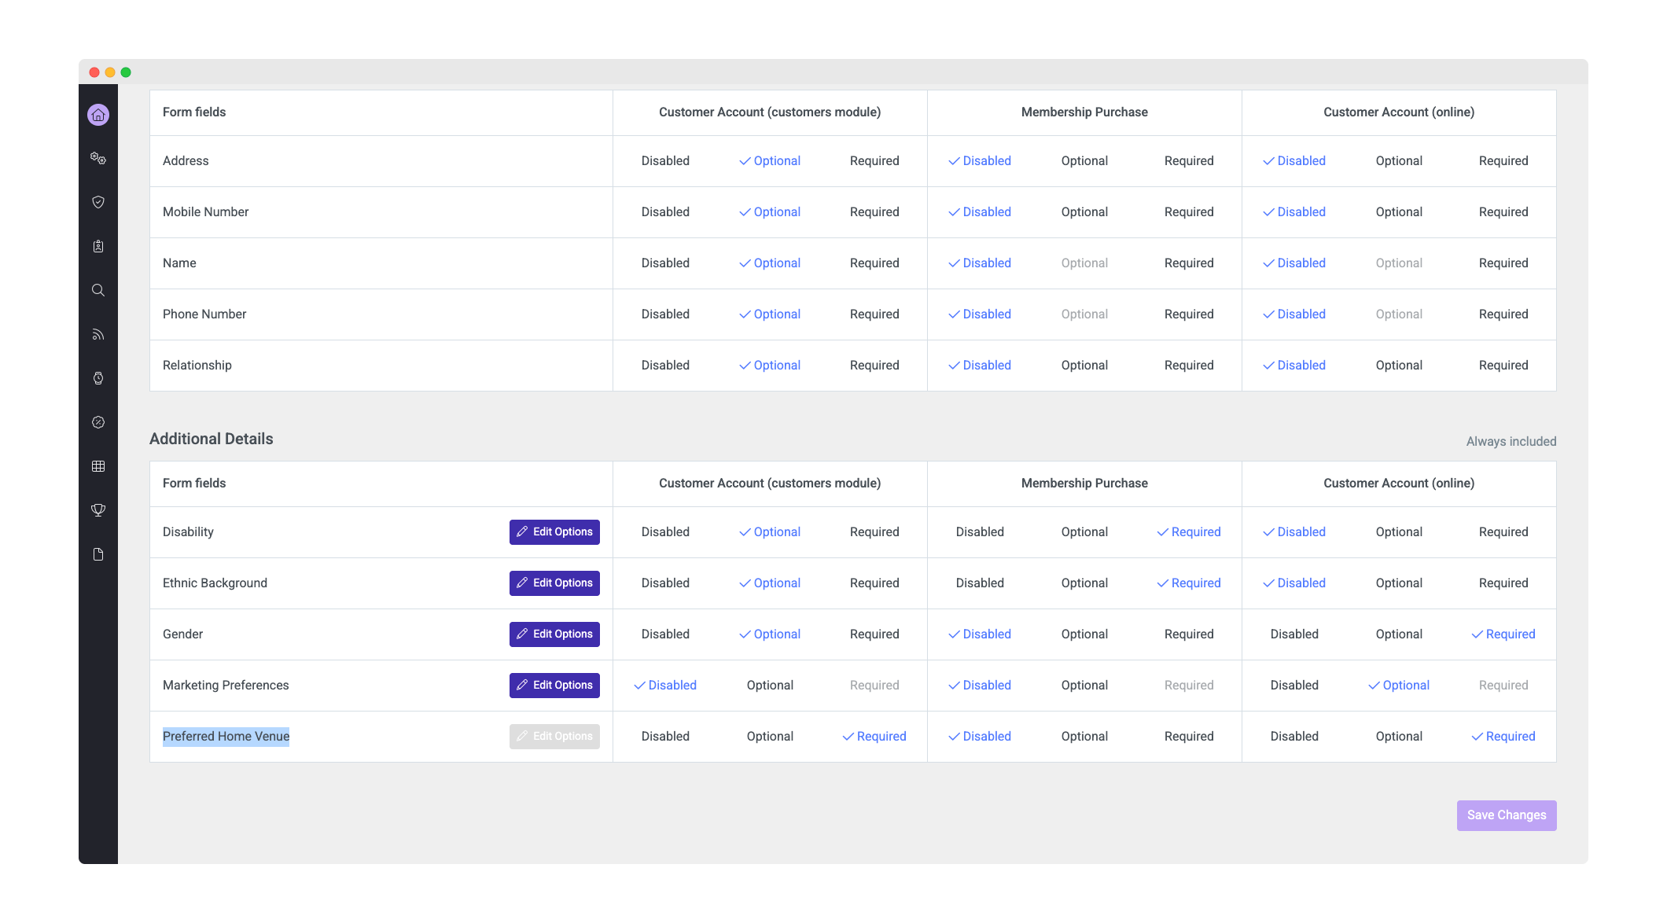Open the trophy sidebar icon

[98, 510]
